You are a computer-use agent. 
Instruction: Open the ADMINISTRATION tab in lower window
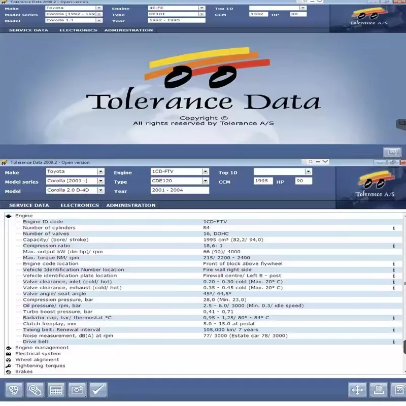pos(131,206)
